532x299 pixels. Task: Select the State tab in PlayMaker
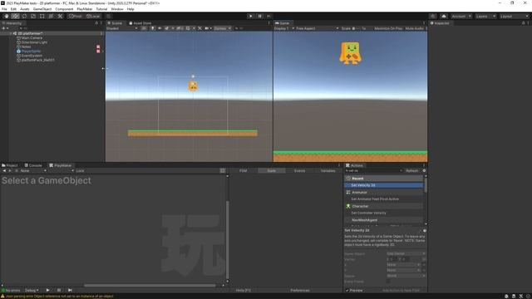pyautogui.click(x=272, y=171)
